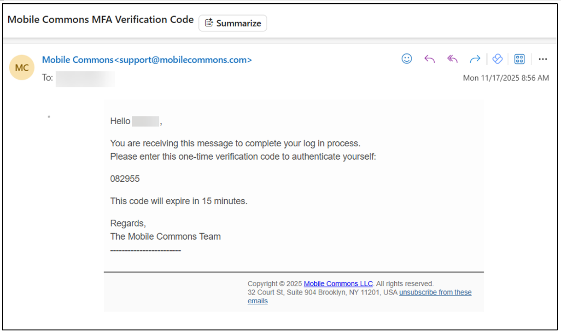Image resolution: width=561 pixels, height=335 pixels.
Task: Click the Summarize button
Action: [233, 23]
